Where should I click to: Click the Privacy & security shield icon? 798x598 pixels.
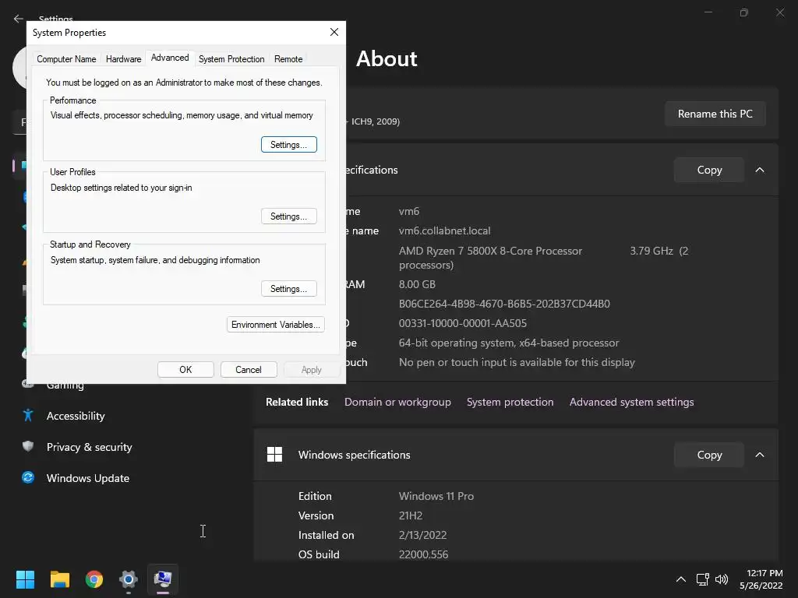pos(28,446)
